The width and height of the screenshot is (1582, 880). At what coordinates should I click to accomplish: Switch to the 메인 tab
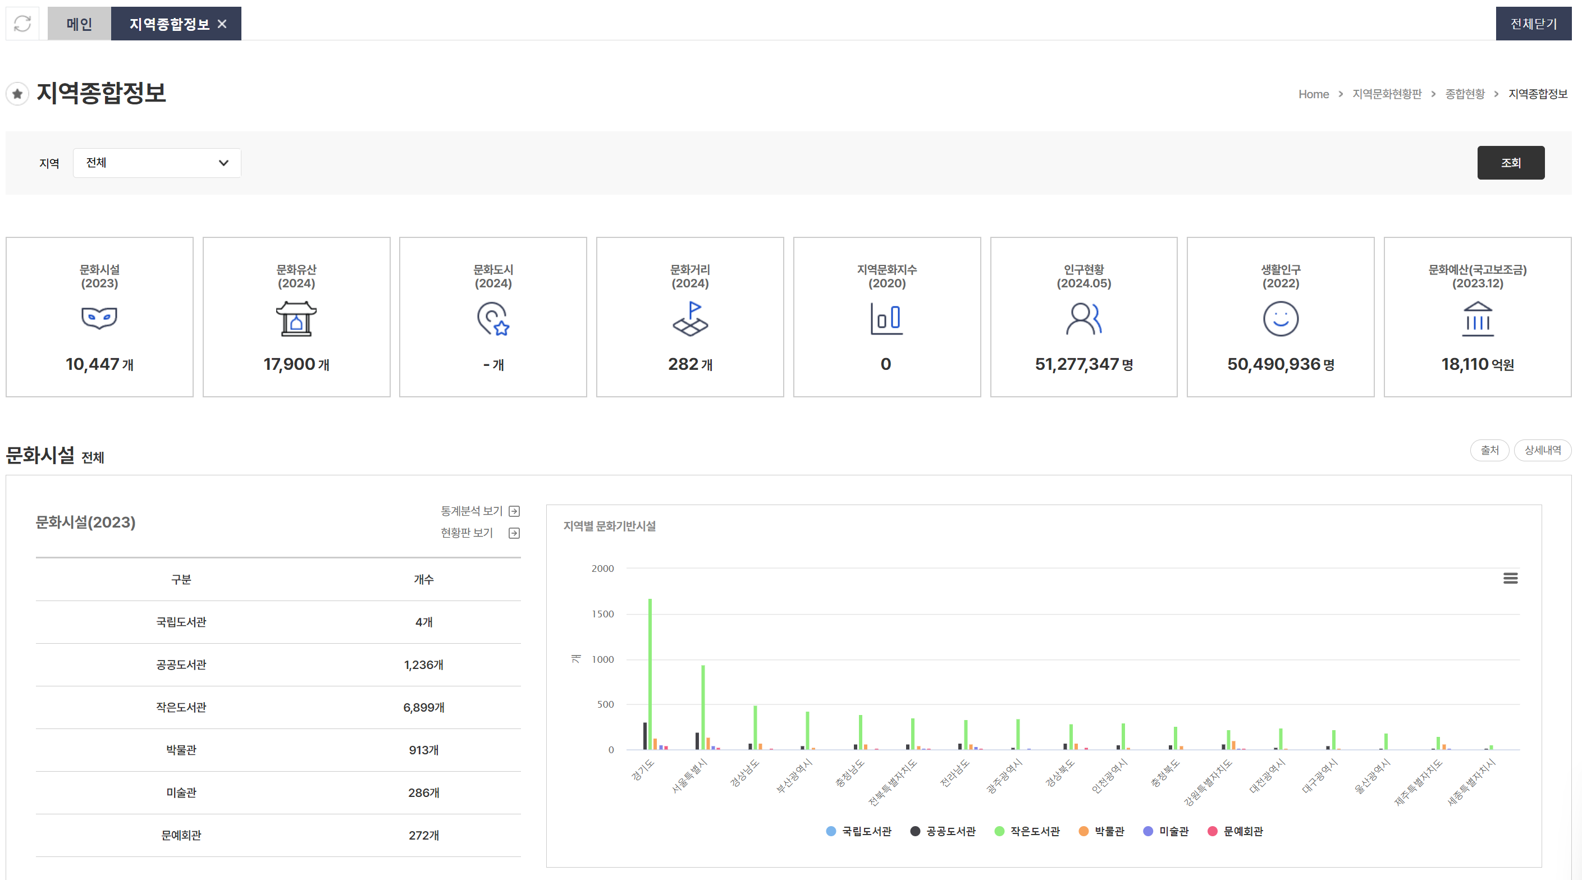tap(79, 24)
